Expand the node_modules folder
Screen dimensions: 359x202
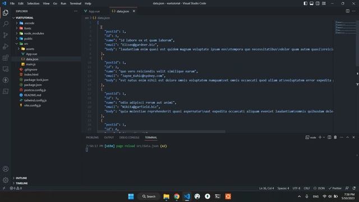17,33
